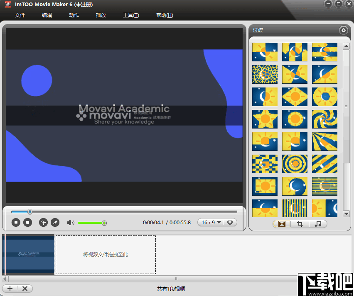Image resolution: width=354 pixels, height=296 pixels.
Task: Switch to the crop panel
Action: coord(300,224)
